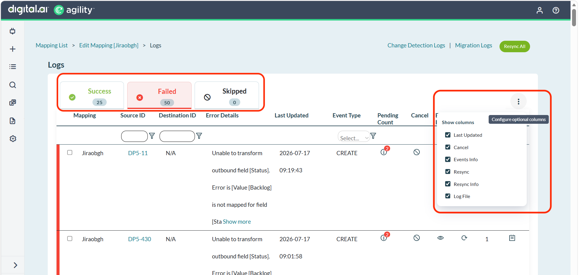This screenshot has height=275, width=579.
Task: Open the help question mark icon
Action: click(x=556, y=10)
